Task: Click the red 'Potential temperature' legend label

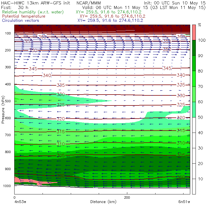Action: [24, 16]
